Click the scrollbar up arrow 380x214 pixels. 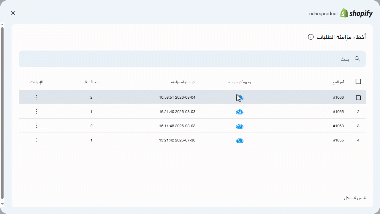(x=2, y=25)
